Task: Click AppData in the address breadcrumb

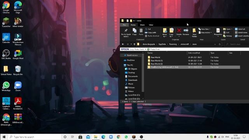Action: 162,44
